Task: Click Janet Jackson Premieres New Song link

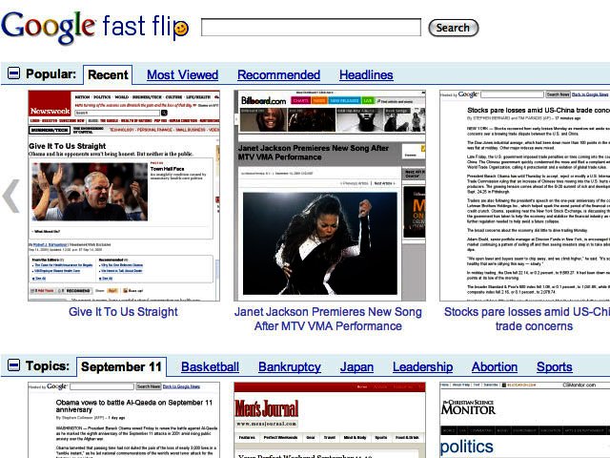Action: coord(329,319)
